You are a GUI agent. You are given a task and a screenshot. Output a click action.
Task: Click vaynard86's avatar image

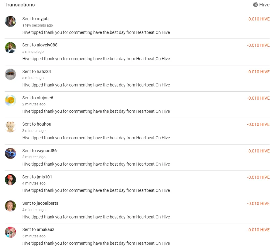[10, 153]
